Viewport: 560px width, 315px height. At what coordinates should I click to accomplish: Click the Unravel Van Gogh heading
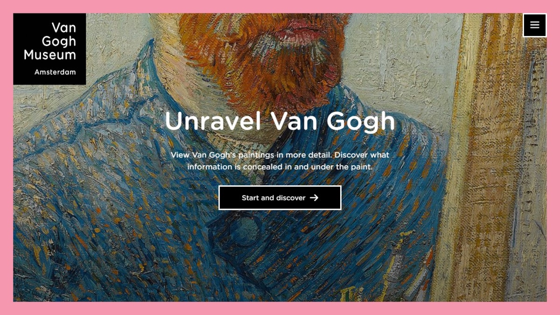coord(280,121)
